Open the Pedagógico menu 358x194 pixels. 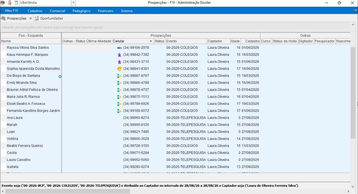tap(81, 11)
